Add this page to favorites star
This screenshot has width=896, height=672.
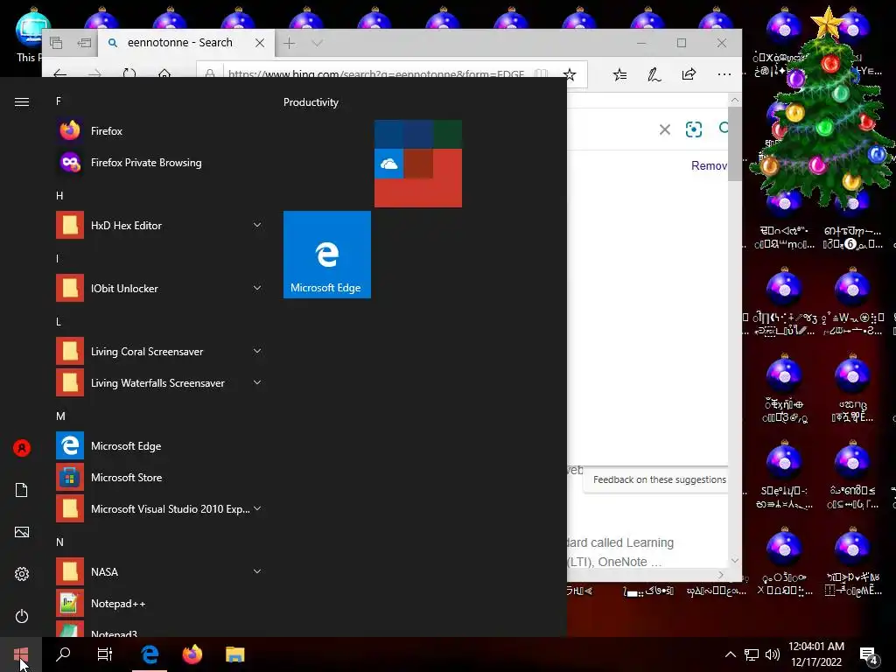click(570, 74)
